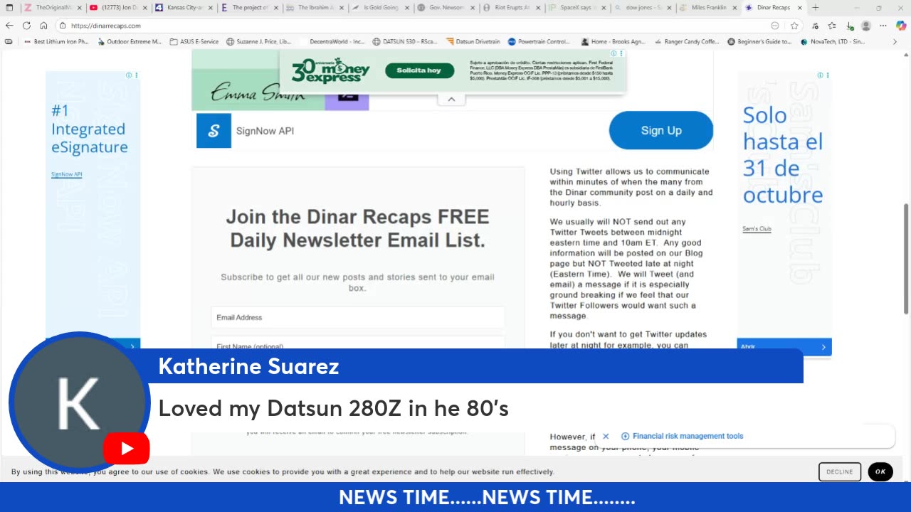This screenshot has height=512, width=911.
Task: Add this page to favorites star
Action: click(x=794, y=26)
